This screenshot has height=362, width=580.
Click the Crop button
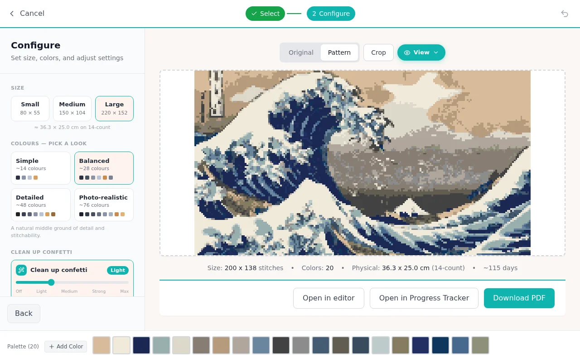tap(378, 52)
